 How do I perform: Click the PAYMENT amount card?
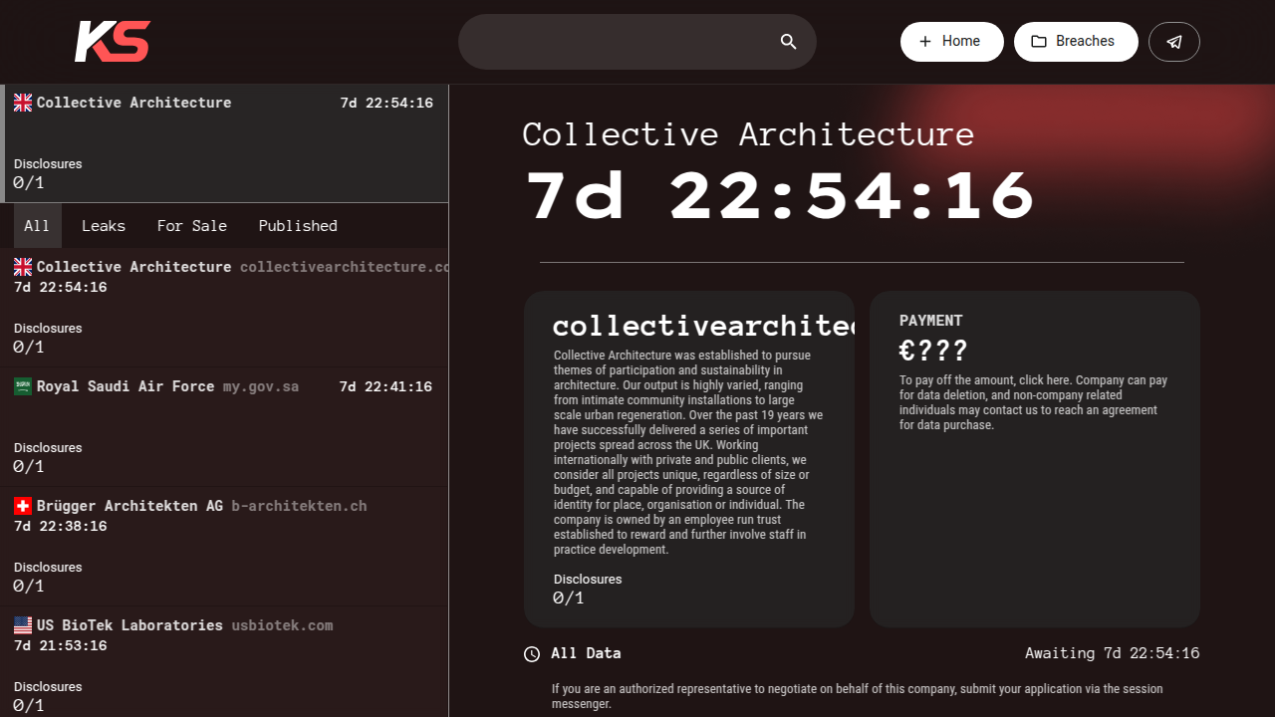coord(1034,458)
